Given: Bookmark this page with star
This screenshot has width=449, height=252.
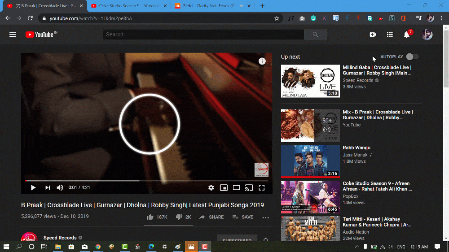Looking at the screenshot, I should 277,18.
